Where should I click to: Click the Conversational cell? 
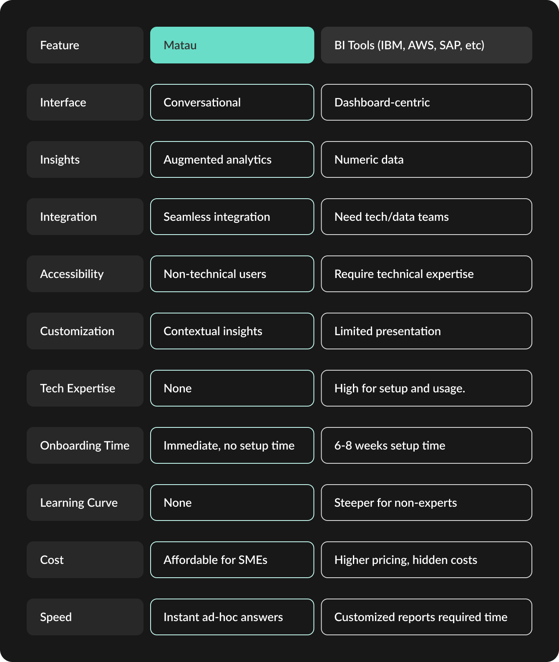(232, 102)
